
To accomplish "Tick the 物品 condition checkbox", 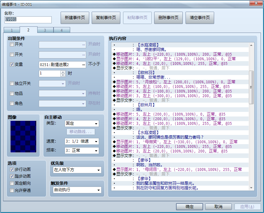I will tap(12, 93).
